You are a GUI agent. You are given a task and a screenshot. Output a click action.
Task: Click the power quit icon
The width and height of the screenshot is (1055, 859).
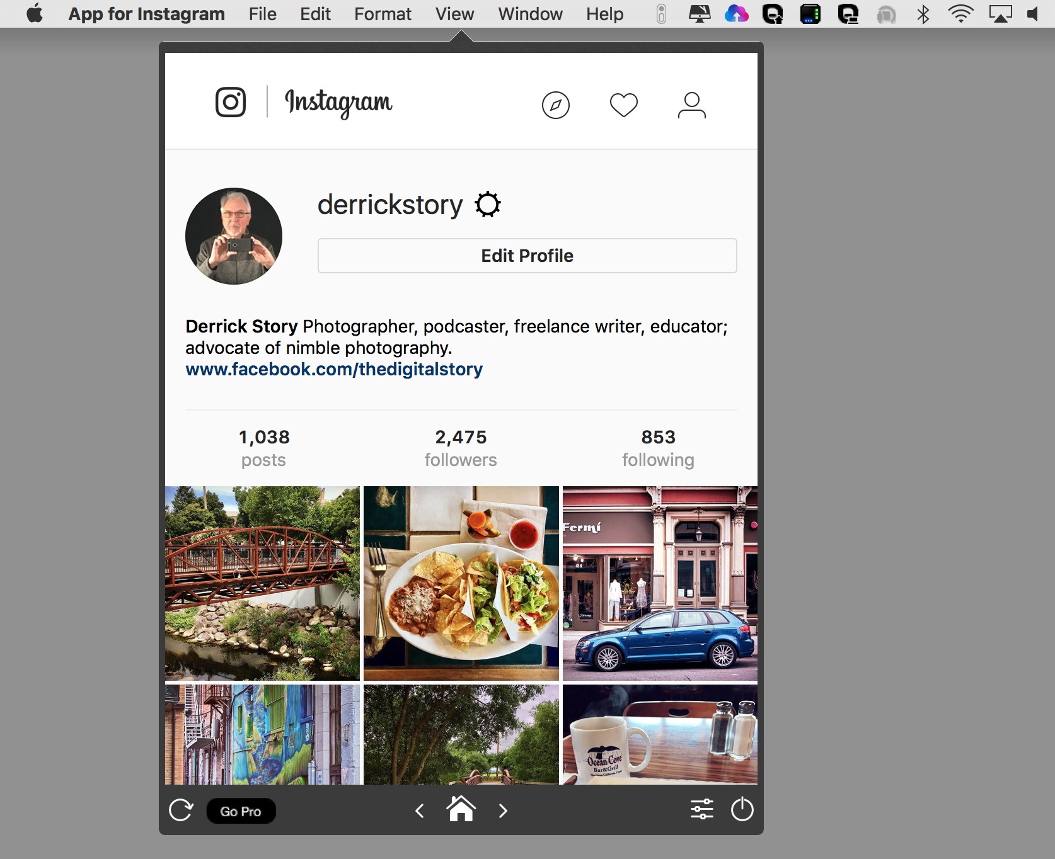[742, 809]
